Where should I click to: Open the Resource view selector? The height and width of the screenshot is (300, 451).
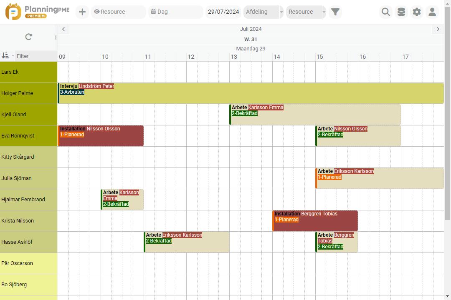click(118, 12)
